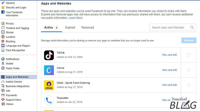Viewport: 200px width, 111px height.
Task: Click the Business Integrations icon
Action: pos(3,86)
